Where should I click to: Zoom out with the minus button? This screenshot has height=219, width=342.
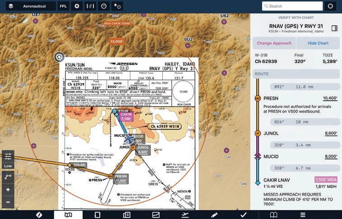(8, 202)
